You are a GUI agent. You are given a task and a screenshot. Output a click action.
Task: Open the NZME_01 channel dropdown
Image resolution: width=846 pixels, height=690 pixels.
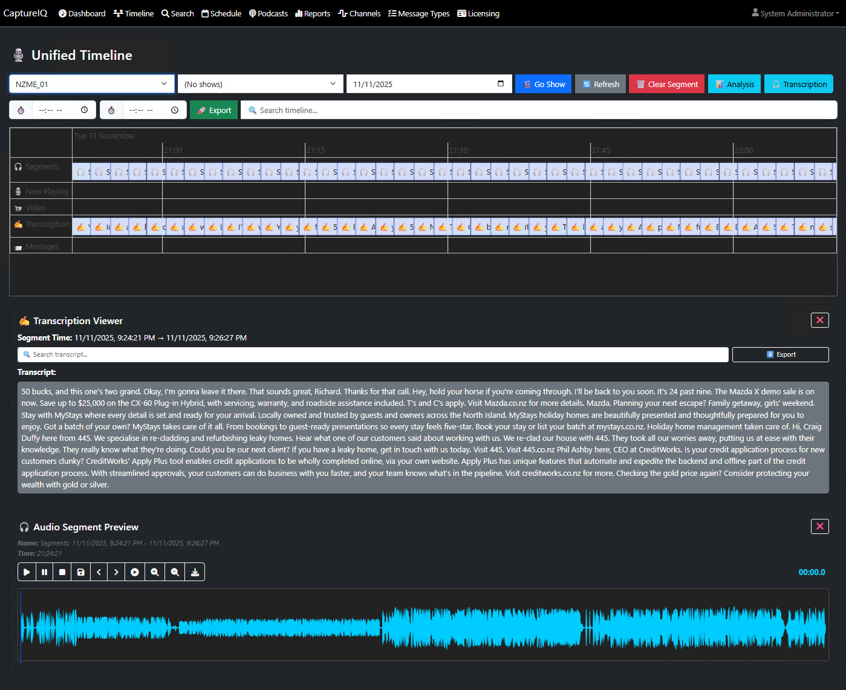pyautogui.click(x=92, y=84)
